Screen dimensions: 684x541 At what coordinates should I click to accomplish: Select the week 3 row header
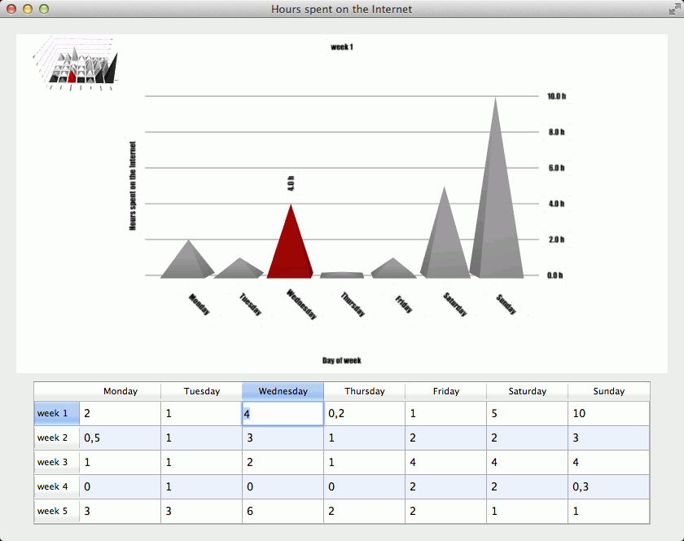(x=55, y=462)
